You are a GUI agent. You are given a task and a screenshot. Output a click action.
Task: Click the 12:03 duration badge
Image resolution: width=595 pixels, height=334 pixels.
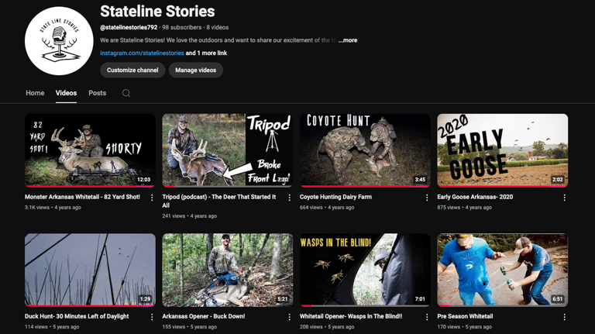point(144,180)
